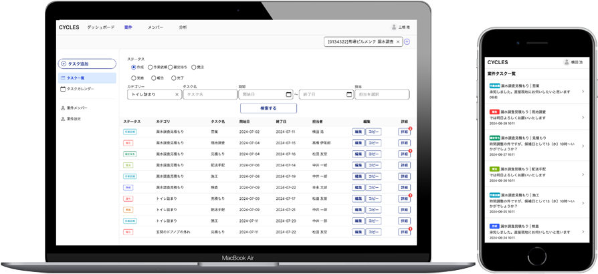Go to the ダッシュボード nav item
The image size is (598, 274).
tap(101, 27)
